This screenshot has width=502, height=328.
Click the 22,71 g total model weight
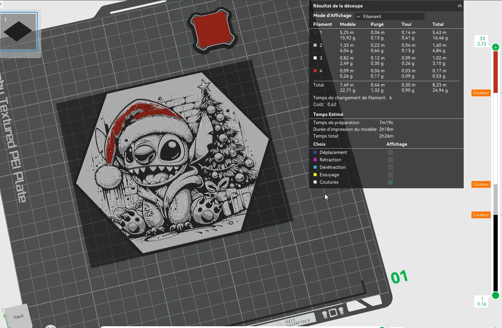[x=347, y=90]
